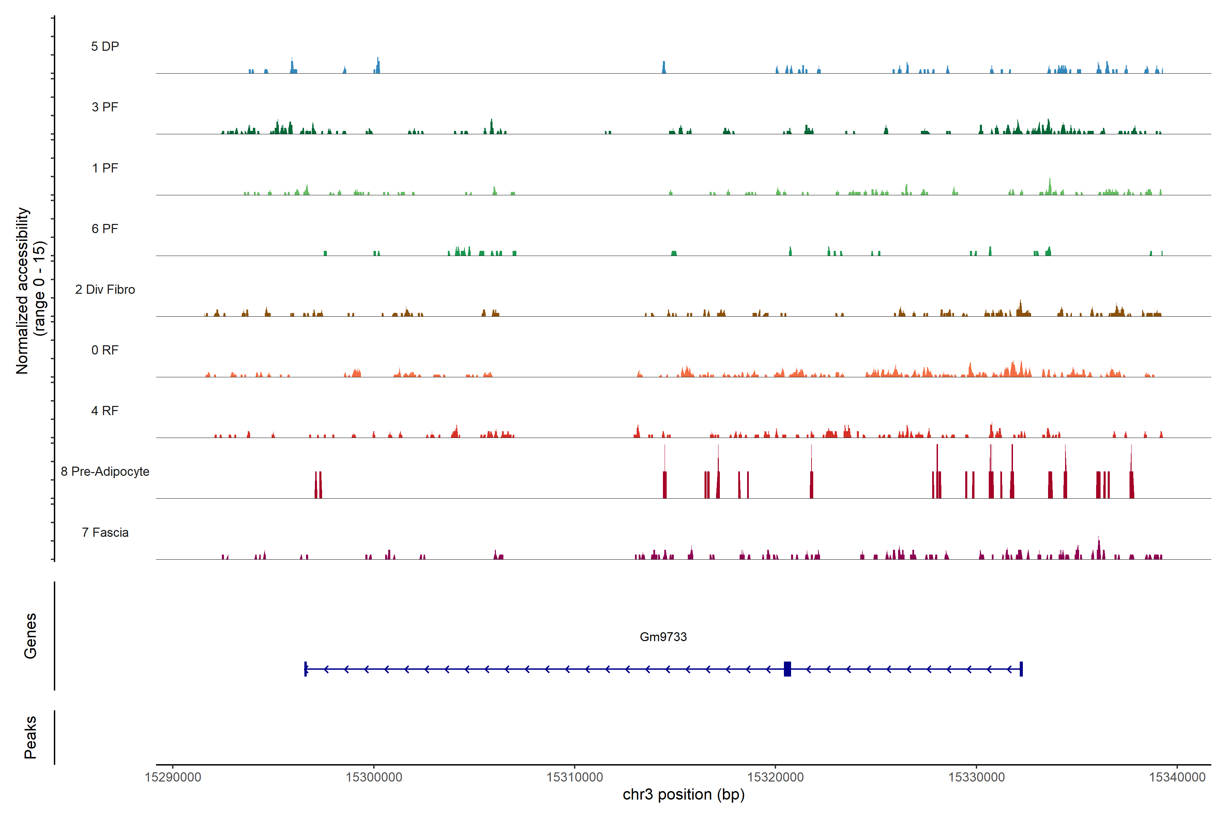1227x818 pixels.
Task: Click the 4 RF track label
Action: 105,411
